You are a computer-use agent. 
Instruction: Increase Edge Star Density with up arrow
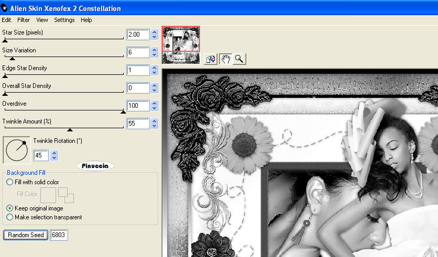pyautogui.click(x=154, y=68)
